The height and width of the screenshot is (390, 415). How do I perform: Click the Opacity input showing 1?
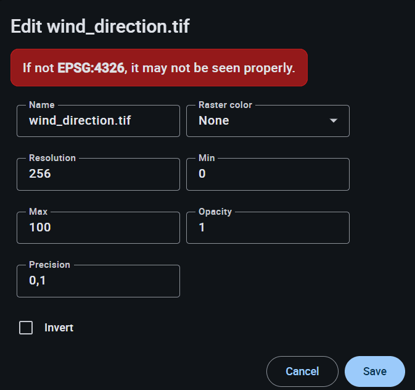(268, 228)
